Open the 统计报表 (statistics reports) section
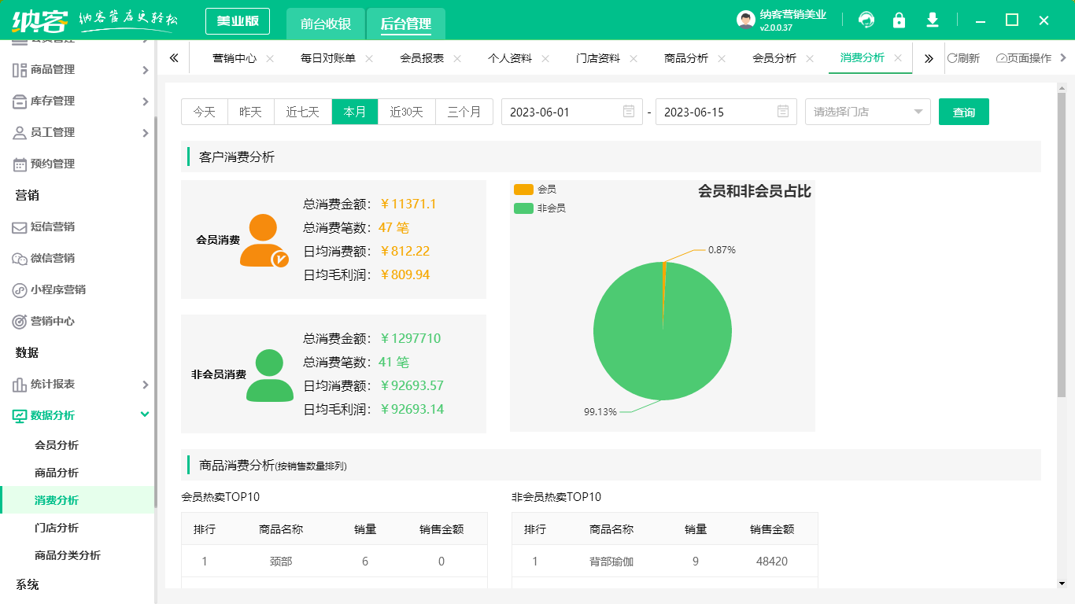The height and width of the screenshot is (604, 1075). coord(55,385)
